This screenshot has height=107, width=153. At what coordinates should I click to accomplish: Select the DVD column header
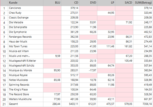88,3
